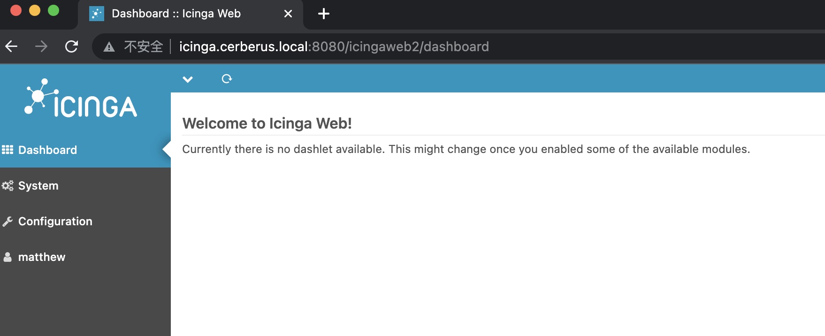Open the Dashboard menu item

pyautogui.click(x=85, y=150)
